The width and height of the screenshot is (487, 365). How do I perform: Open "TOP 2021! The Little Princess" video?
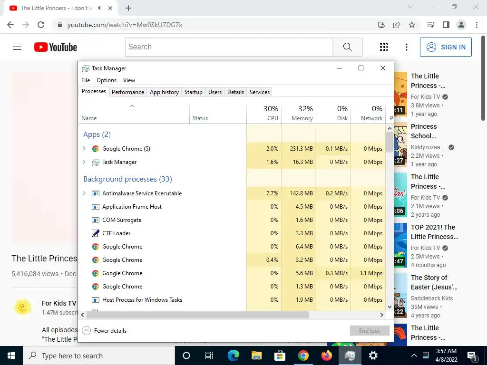(x=434, y=232)
